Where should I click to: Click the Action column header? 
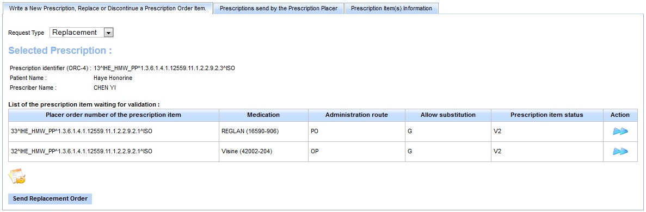coord(620,115)
